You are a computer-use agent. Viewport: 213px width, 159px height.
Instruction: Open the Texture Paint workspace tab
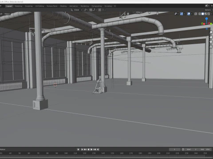click(52, 6)
